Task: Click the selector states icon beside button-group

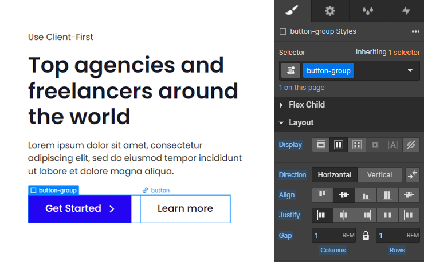Action: pyautogui.click(x=290, y=70)
